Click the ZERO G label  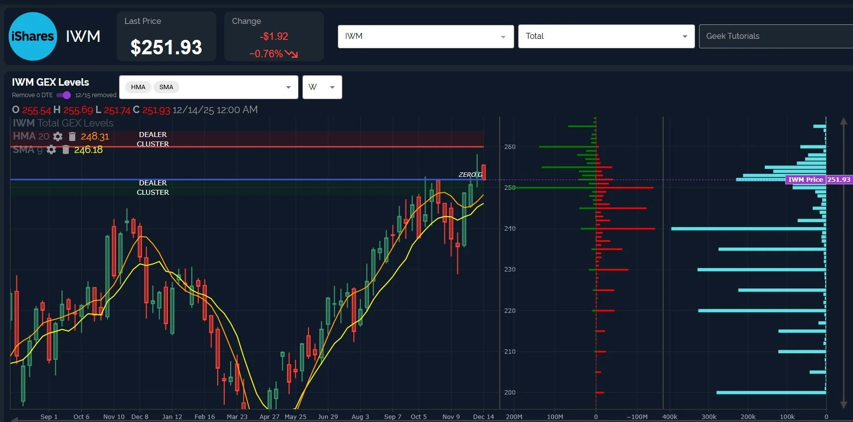[470, 174]
